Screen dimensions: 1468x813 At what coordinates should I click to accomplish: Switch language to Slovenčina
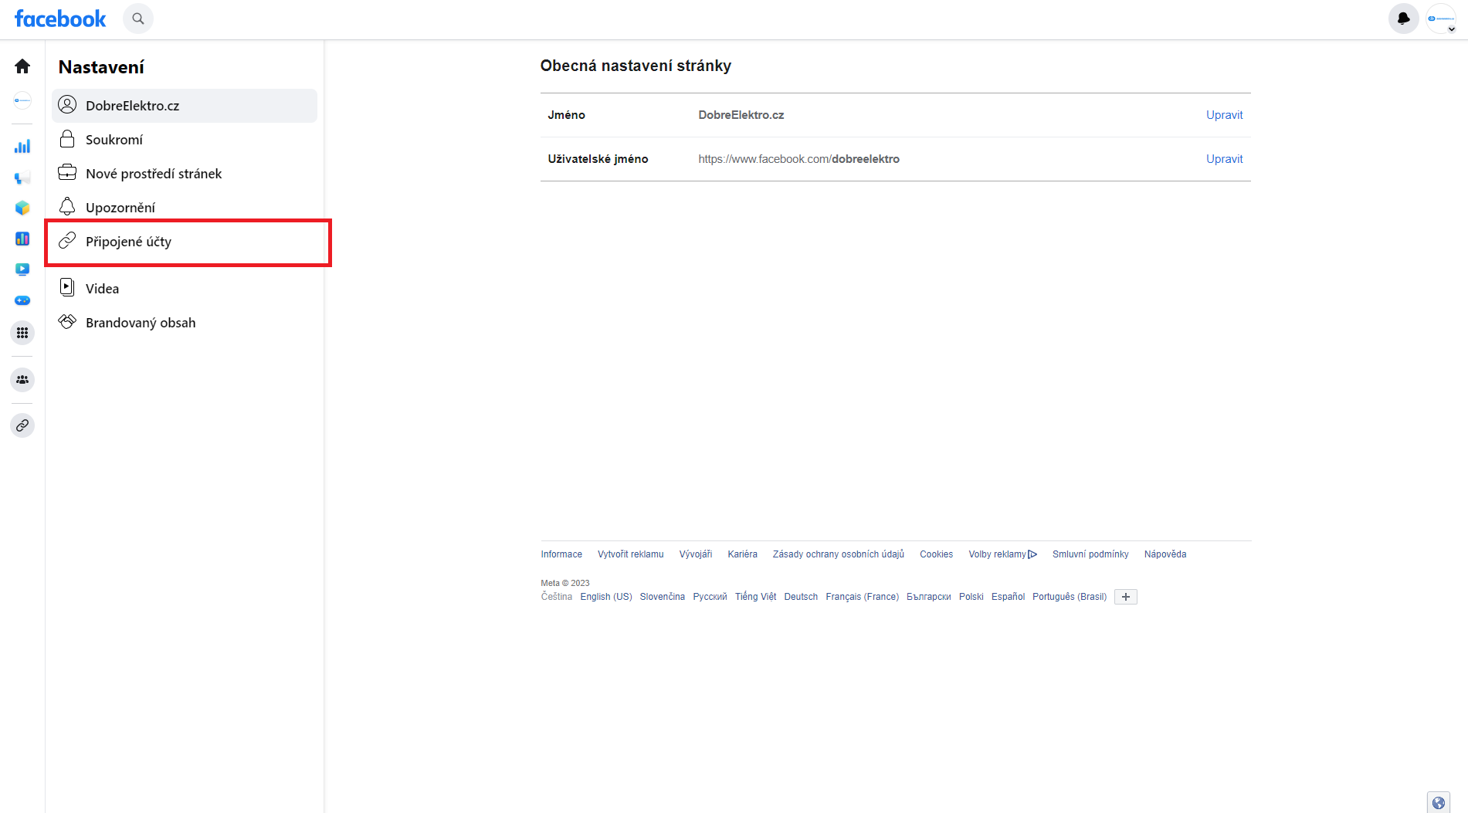[662, 597]
